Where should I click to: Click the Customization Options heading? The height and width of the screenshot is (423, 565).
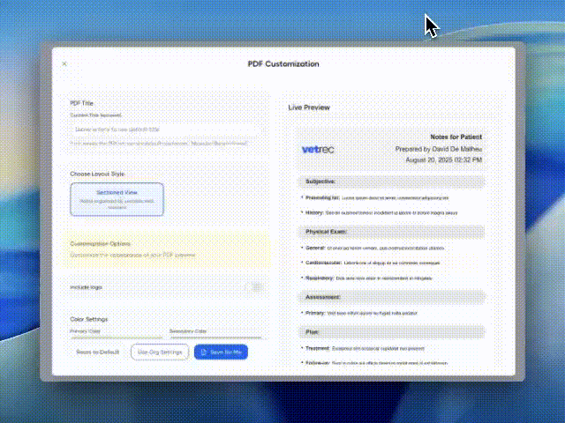coord(100,243)
